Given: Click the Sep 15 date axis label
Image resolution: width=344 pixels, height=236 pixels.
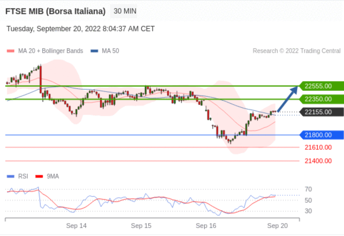Looking at the screenshot, I should [141, 226].
